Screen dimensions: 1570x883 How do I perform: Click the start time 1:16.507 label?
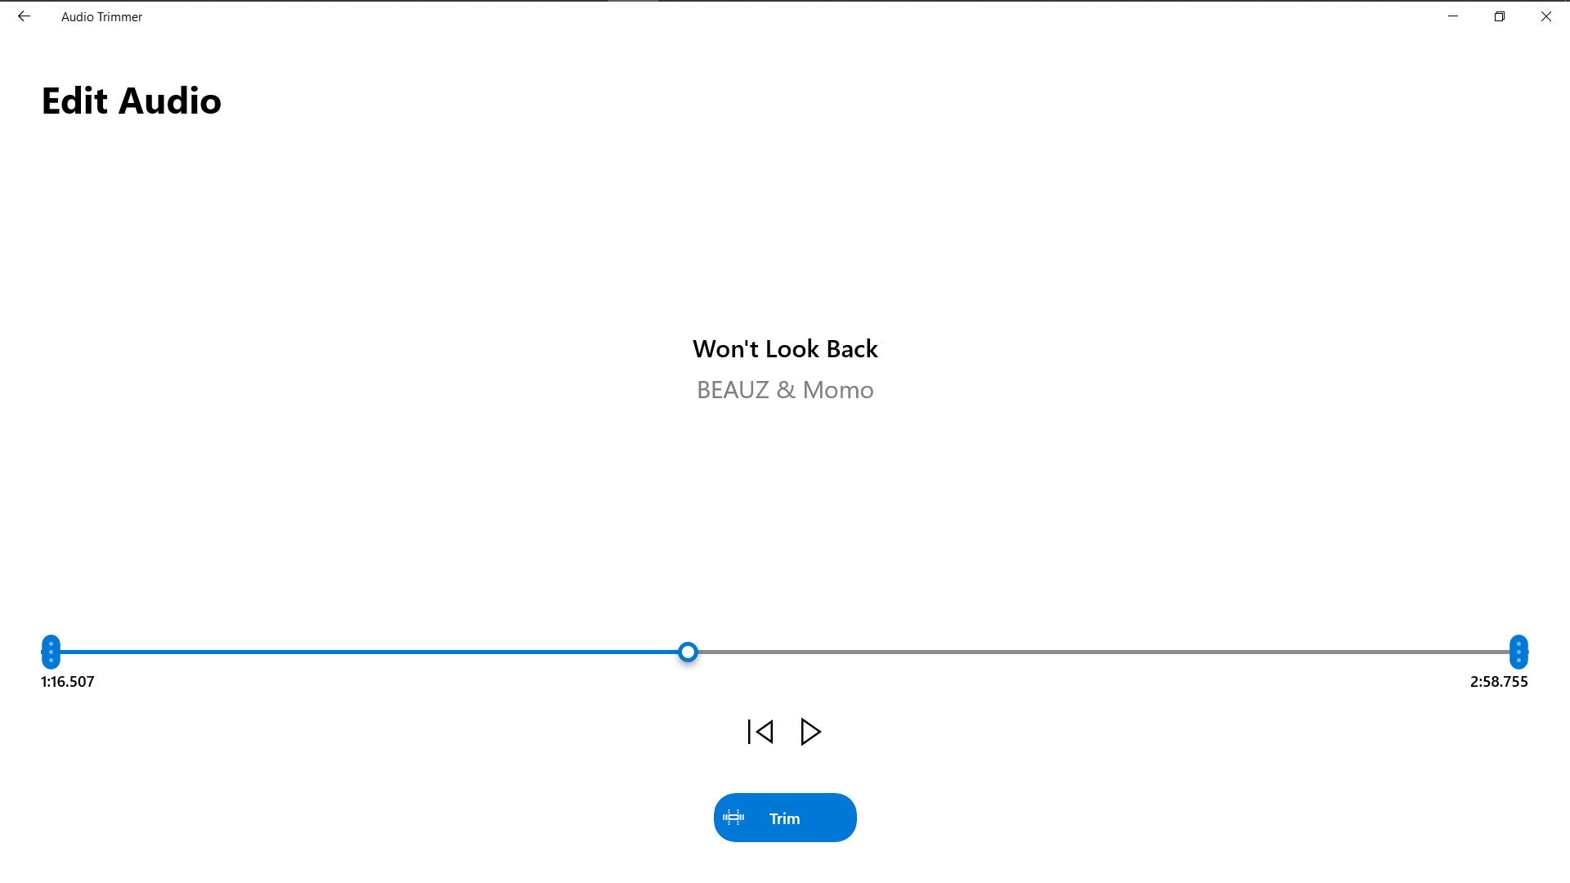point(68,682)
